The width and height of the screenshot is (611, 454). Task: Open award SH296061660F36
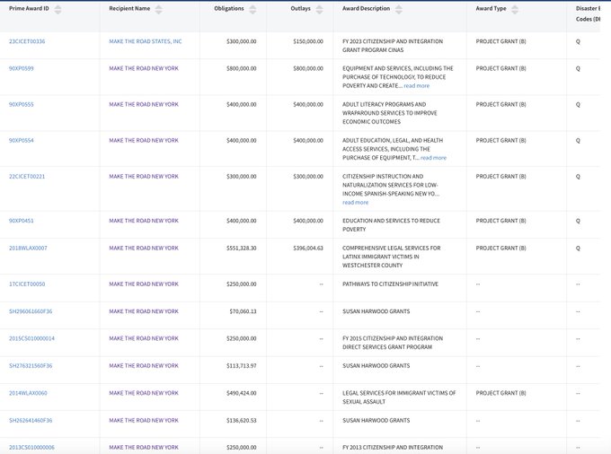[x=31, y=311]
